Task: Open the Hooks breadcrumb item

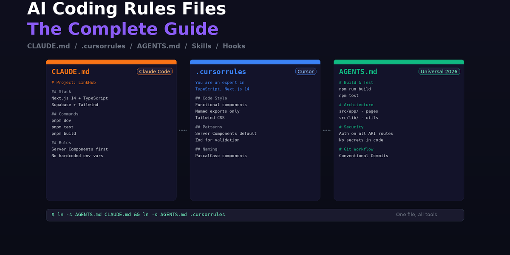Action: (x=234, y=46)
